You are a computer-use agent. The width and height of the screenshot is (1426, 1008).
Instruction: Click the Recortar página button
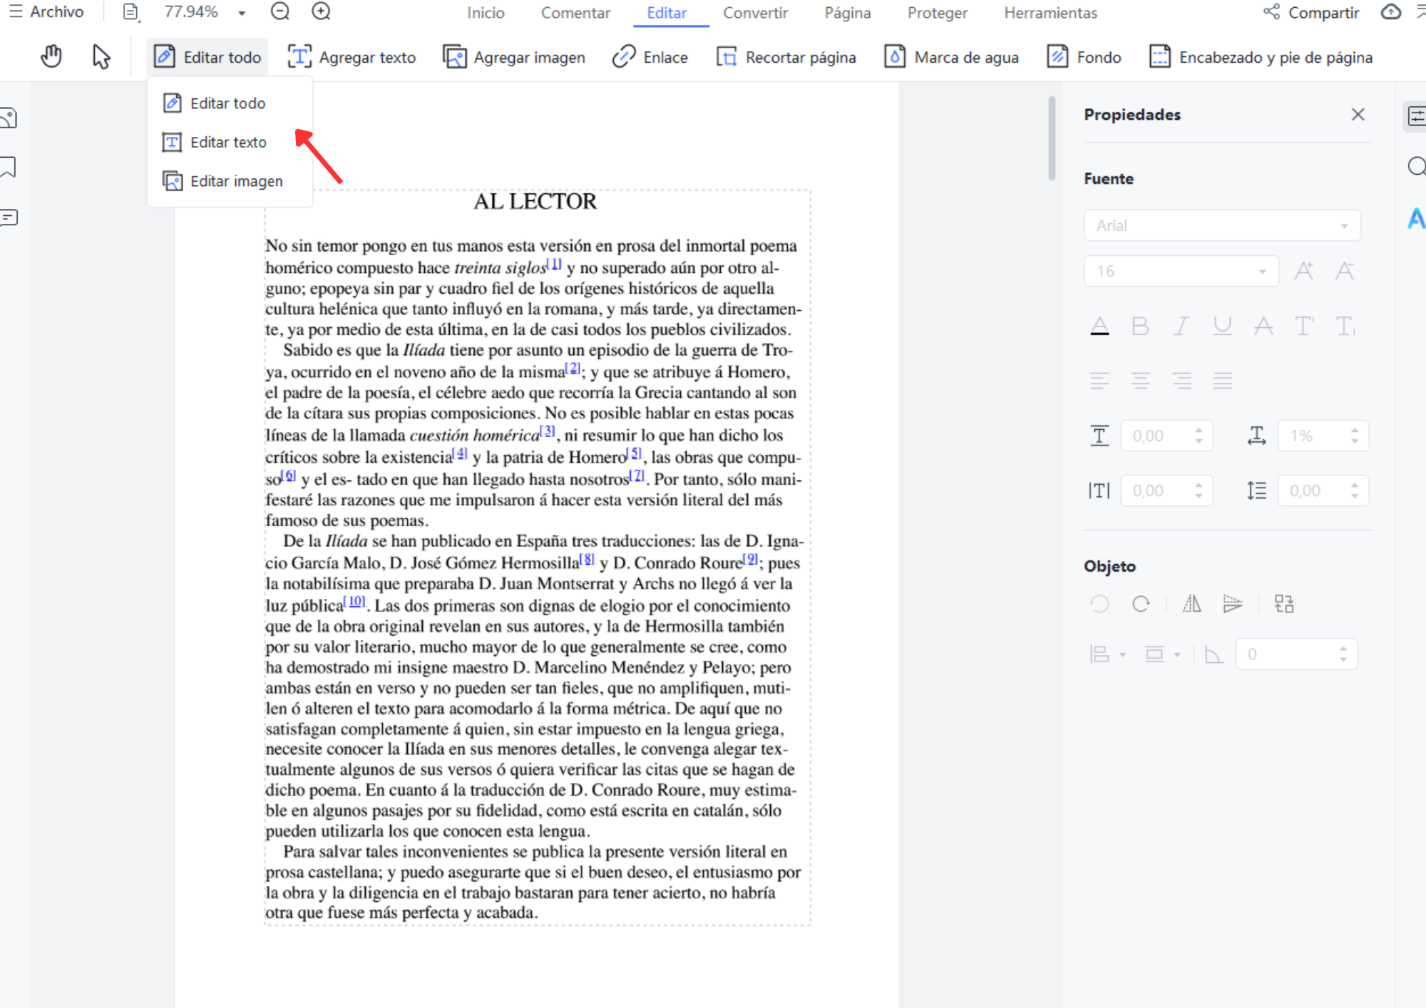pos(786,57)
